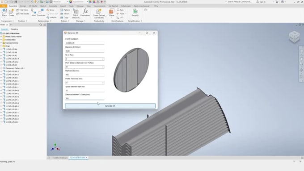Click the Home icon in quick access toolbar
Viewport: 304px width, 171px height.
pos(32,2)
